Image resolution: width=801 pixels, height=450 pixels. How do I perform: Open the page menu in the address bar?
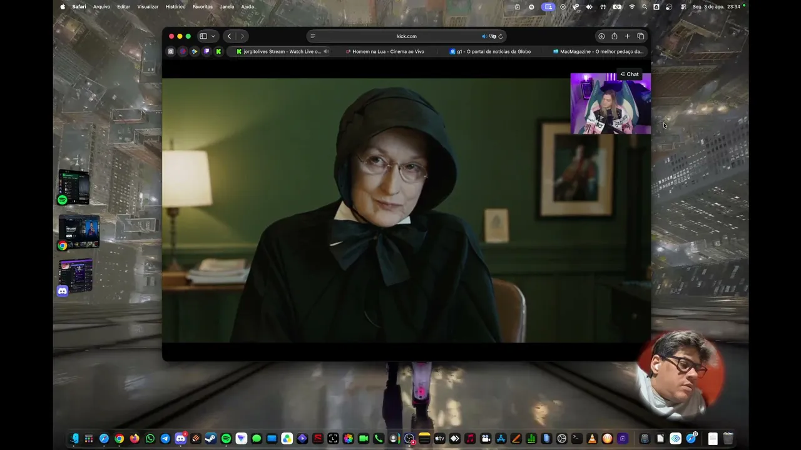(x=313, y=36)
